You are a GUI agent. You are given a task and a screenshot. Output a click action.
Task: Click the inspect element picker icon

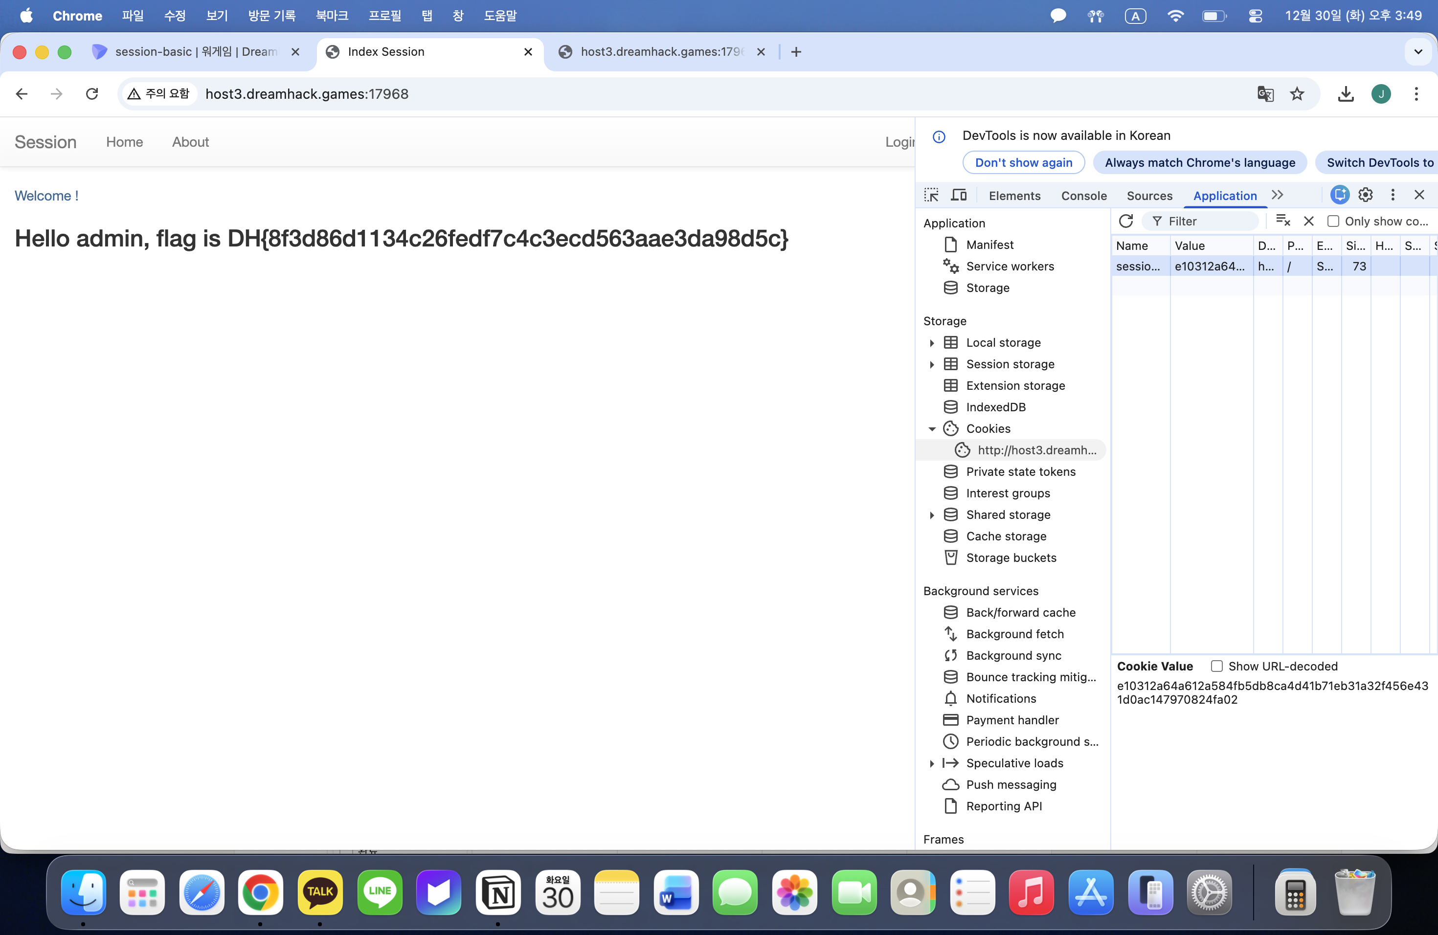pyautogui.click(x=931, y=195)
